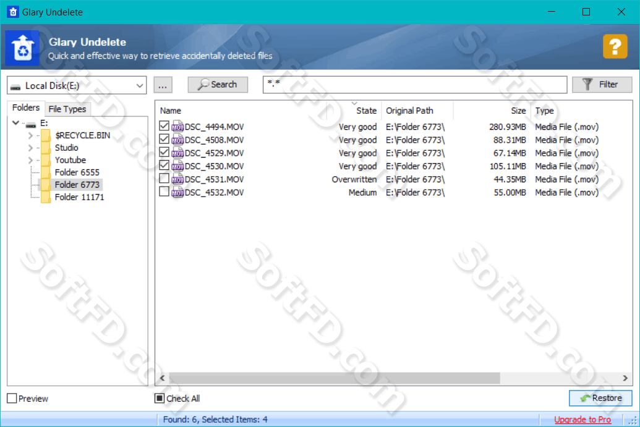Image resolution: width=640 pixels, height=427 pixels.
Task: Click the Restore button
Action: pyautogui.click(x=600, y=398)
